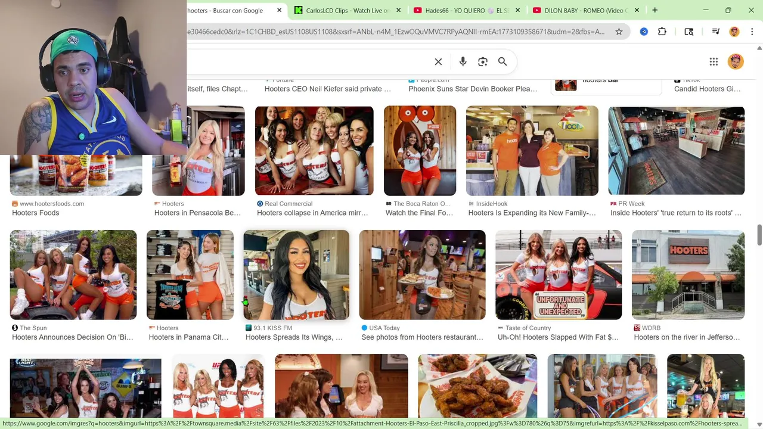Image resolution: width=763 pixels, height=429 pixels.
Task: Close the DILON BABY ROMEO tab
Action: [637, 10]
